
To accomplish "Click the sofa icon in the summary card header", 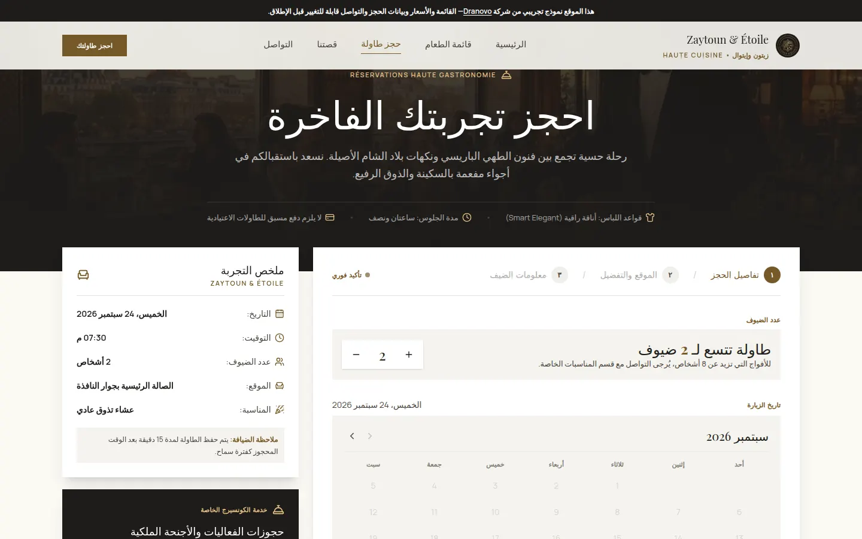I will 83,275.
